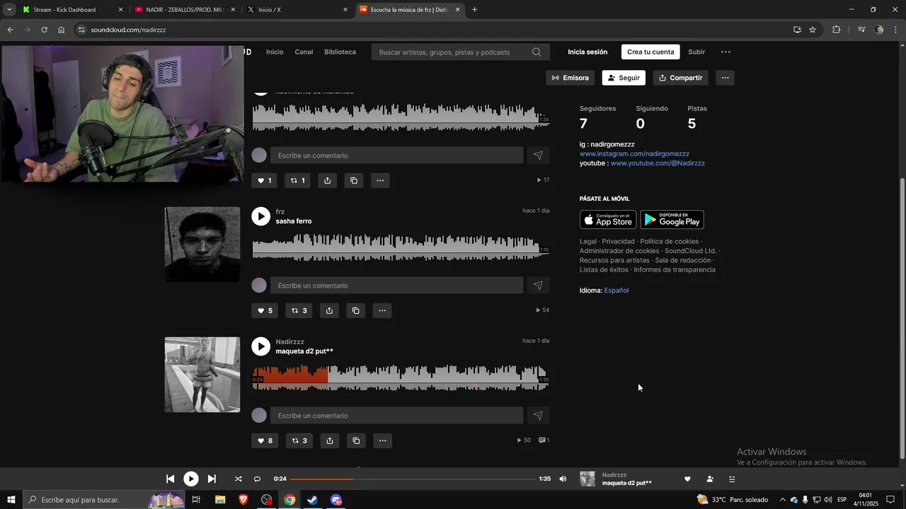This screenshot has height=509, width=906.
Task: Follow the profile with Seguir
Action: pos(624,78)
